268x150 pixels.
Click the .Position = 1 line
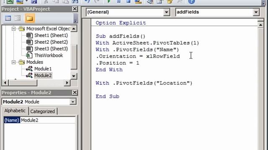[117, 63]
